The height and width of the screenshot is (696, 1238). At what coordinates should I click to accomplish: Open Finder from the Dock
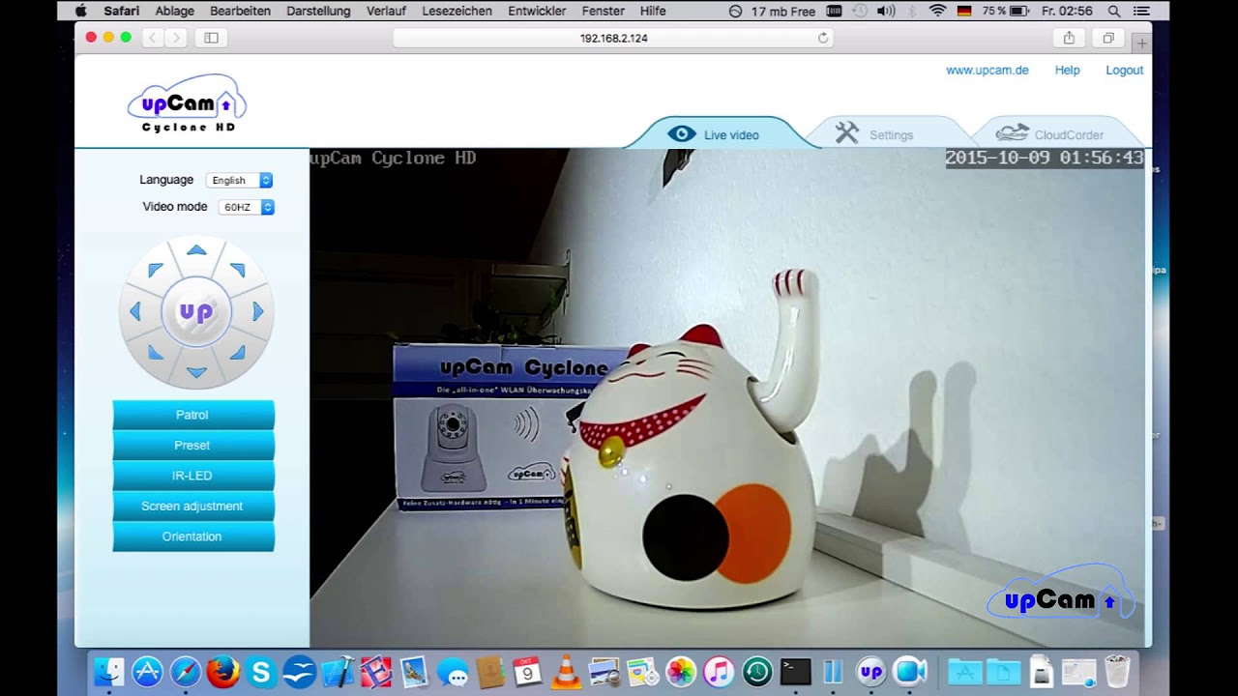click(x=109, y=672)
